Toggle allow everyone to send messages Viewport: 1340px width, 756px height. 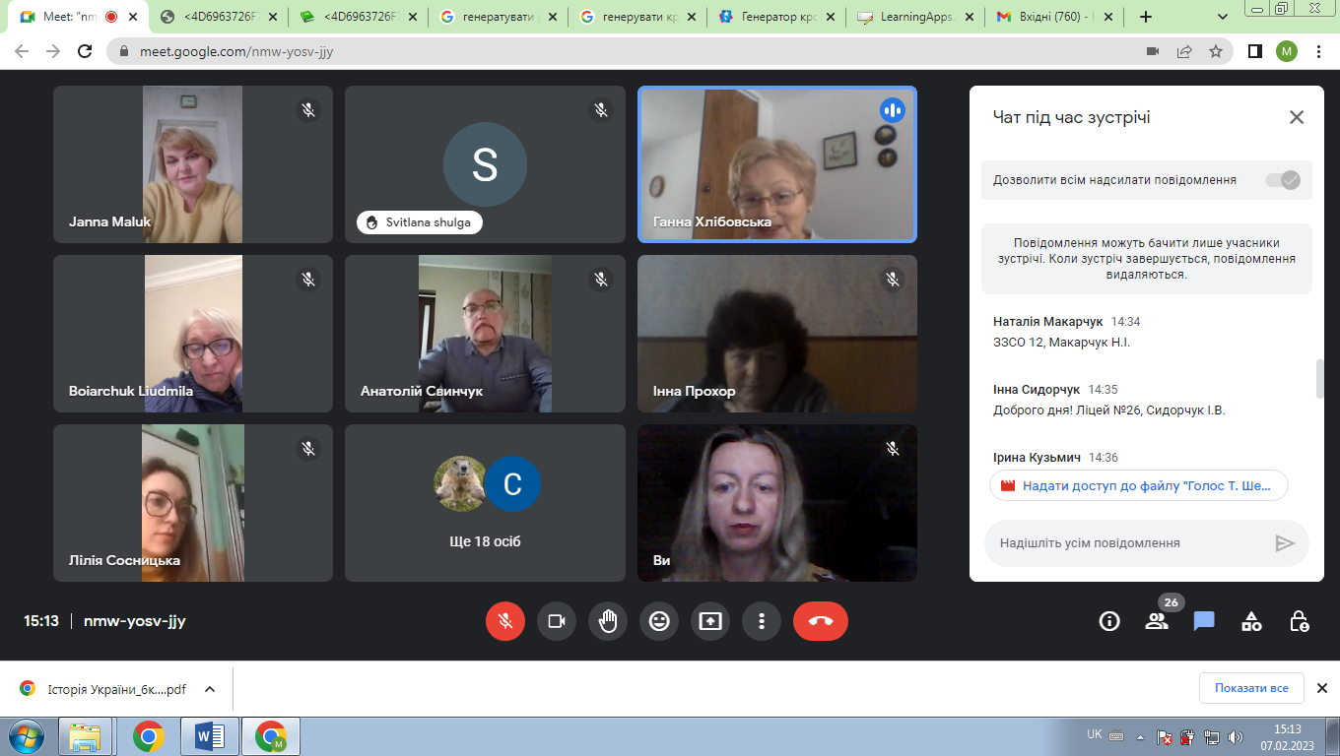[1283, 180]
